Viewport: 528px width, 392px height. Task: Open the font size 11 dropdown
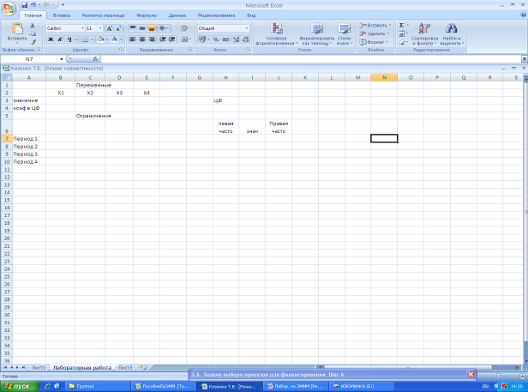click(100, 28)
